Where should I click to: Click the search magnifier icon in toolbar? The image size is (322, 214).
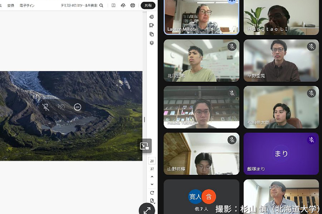pos(101,5)
